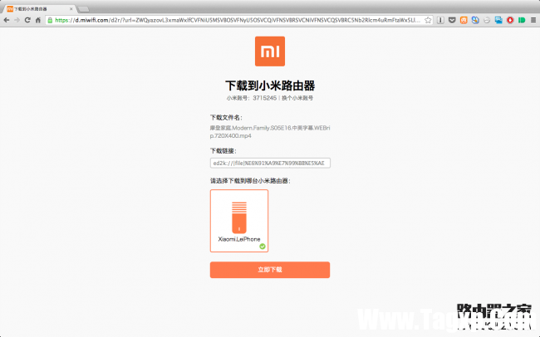The height and width of the screenshot is (337, 540).
Task: Click the browser forward arrow
Action: [x=17, y=20]
